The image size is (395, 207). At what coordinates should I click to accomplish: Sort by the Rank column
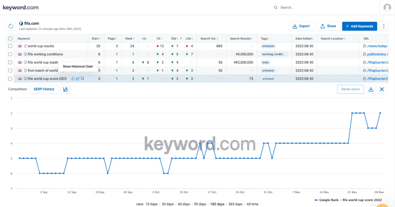pyautogui.click(x=130, y=39)
